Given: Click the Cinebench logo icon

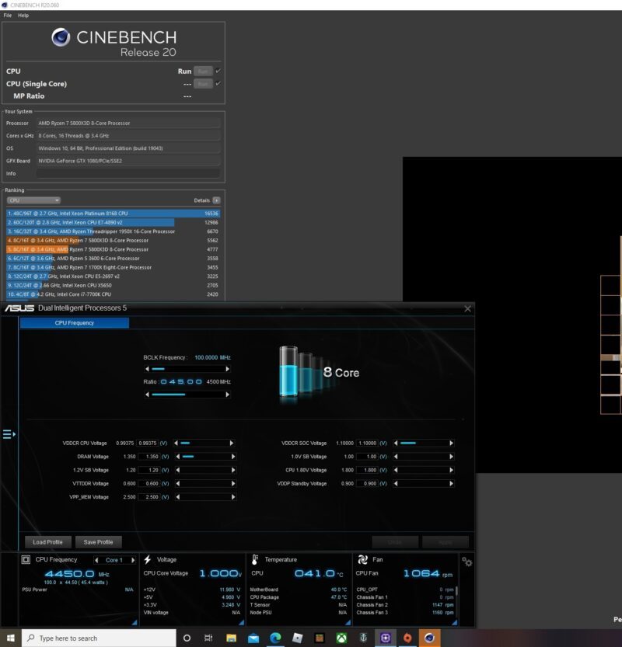Looking at the screenshot, I should (59, 37).
